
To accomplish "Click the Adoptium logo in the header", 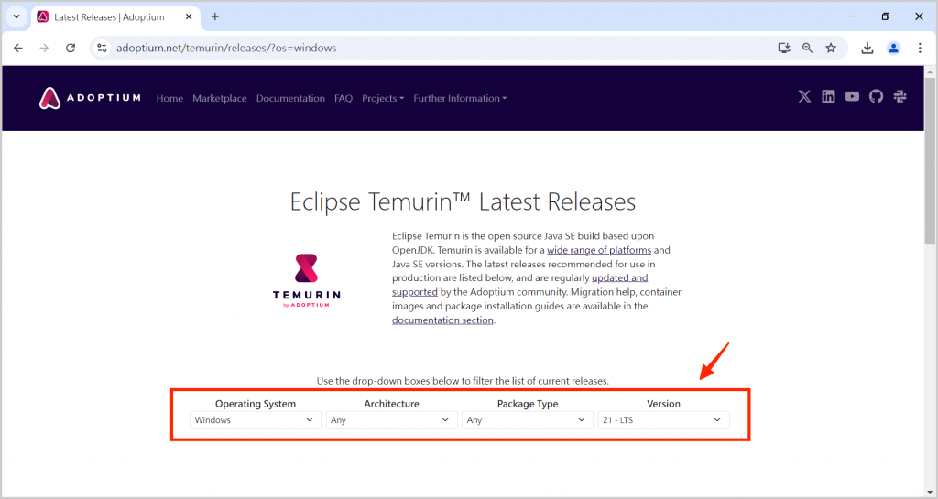I will pyautogui.click(x=90, y=98).
